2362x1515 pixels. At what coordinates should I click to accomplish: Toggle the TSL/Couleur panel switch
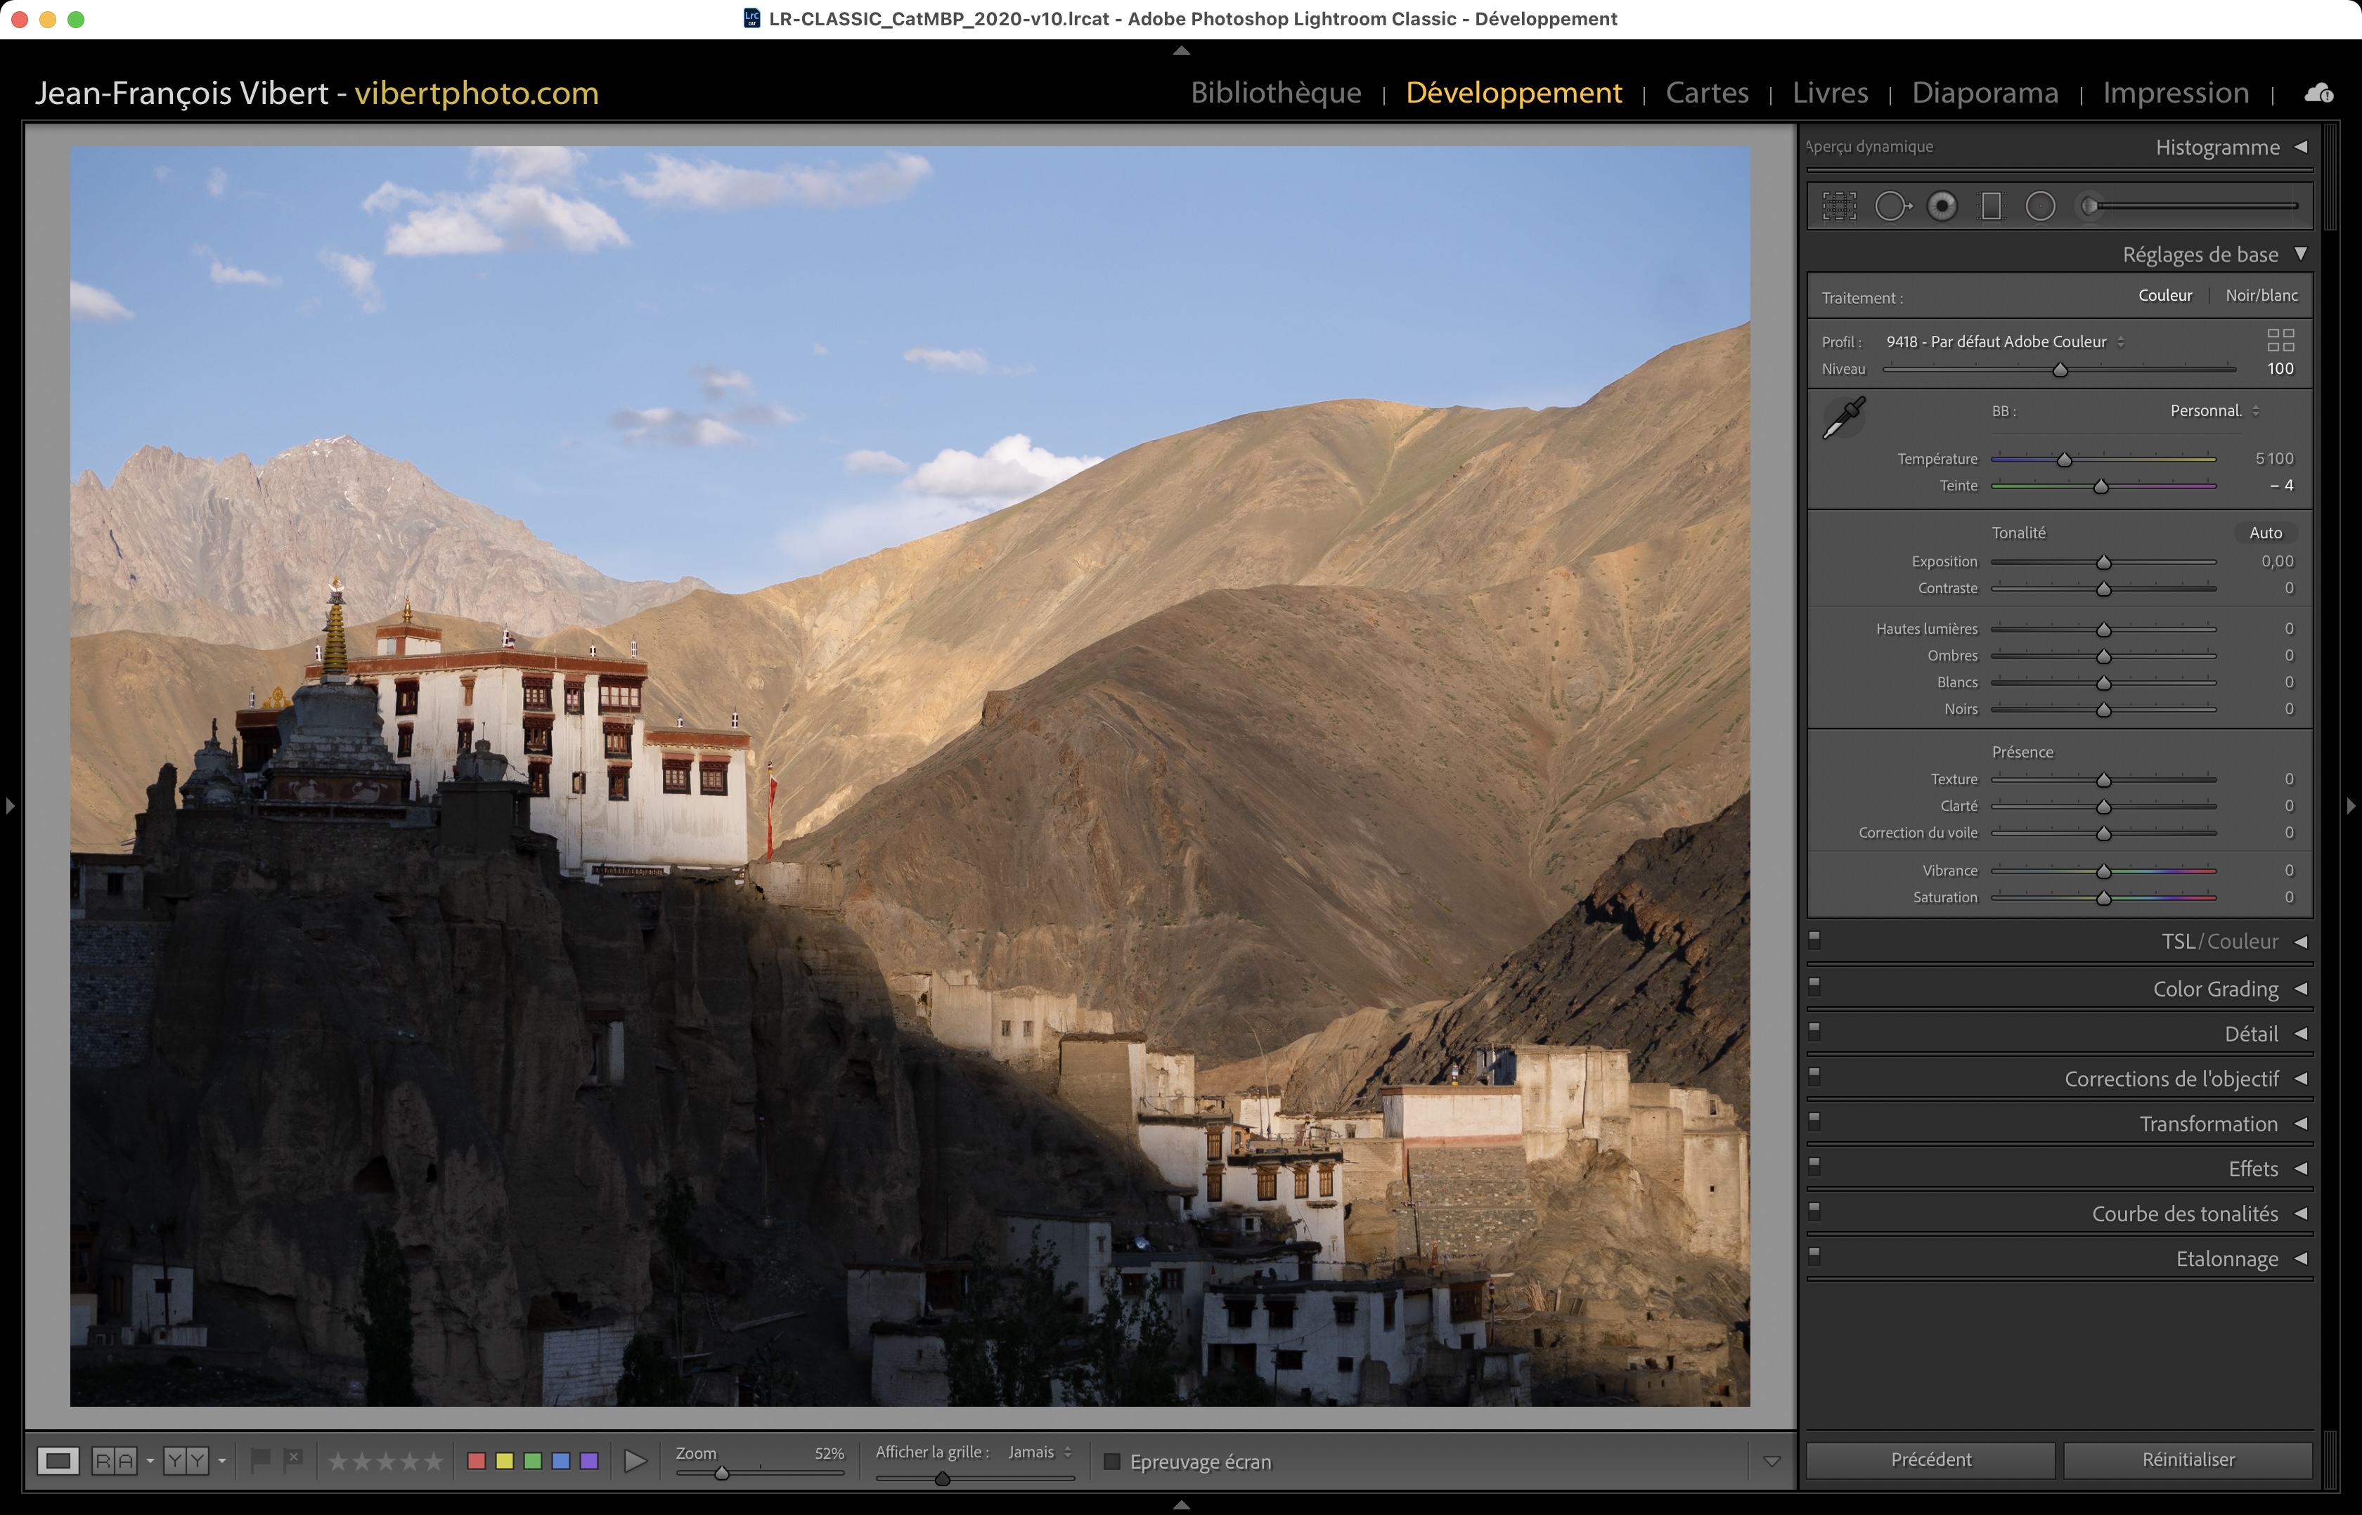click(x=1815, y=939)
